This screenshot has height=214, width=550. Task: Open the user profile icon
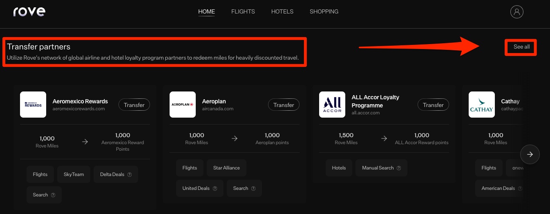pyautogui.click(x=517, y=11)
